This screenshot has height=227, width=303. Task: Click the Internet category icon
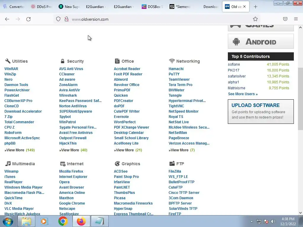point(63,164)
